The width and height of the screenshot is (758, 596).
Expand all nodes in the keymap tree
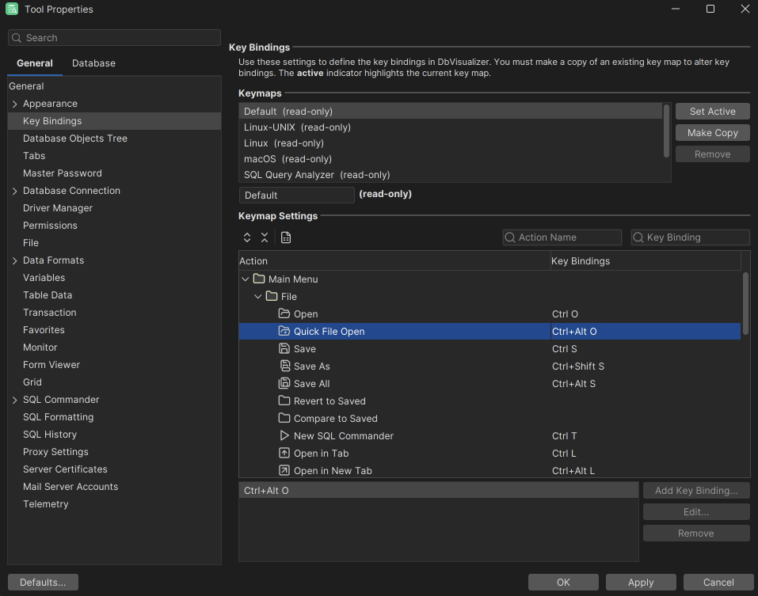pos(246,237)
